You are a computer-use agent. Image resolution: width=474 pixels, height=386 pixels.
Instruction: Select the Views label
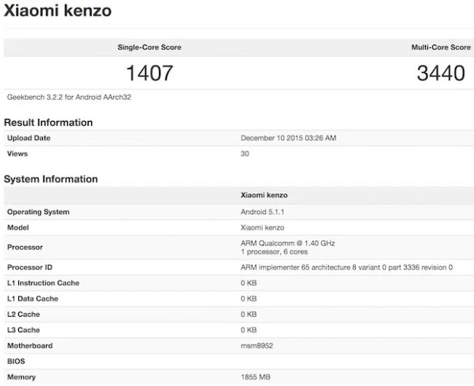click(x=18, y=154)
